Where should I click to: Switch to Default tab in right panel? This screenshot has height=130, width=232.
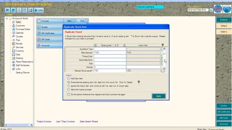coord(224,26)
